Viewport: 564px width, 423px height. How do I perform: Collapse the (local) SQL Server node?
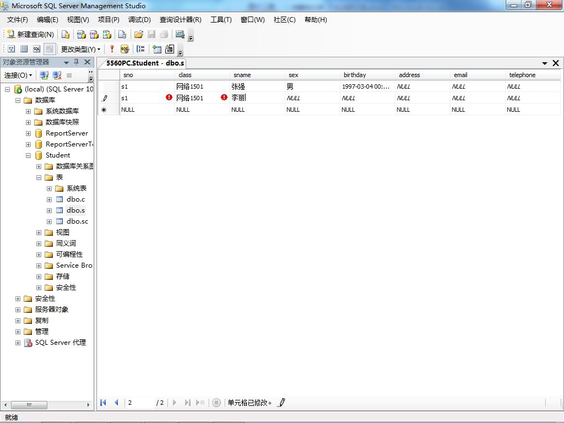tap(7, 89)
